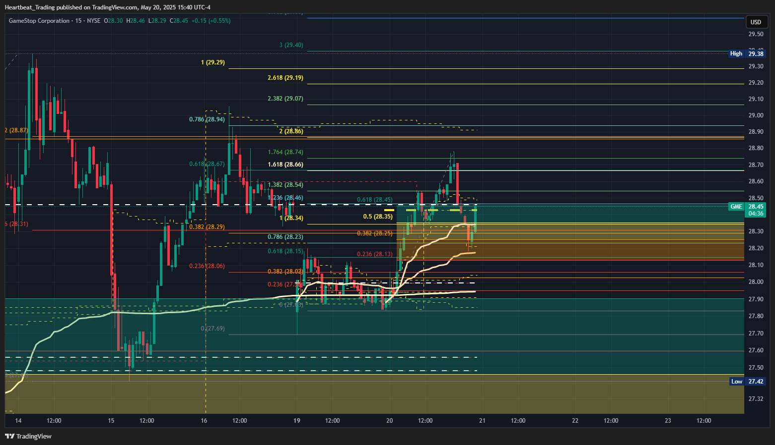Select the fib label 0.618 (28.15)
Screen dimensions: 775x445
[x=285, y=251]
